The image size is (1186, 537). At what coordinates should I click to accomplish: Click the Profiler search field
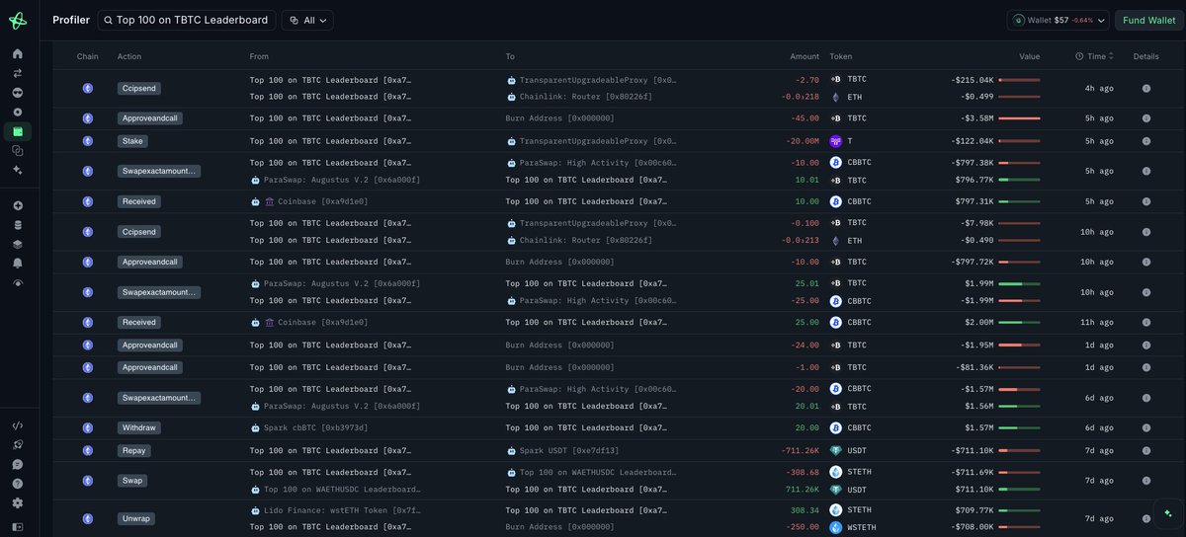[187, 20]
